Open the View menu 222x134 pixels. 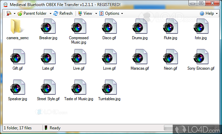pyautogui.click(x=85, y=13)
